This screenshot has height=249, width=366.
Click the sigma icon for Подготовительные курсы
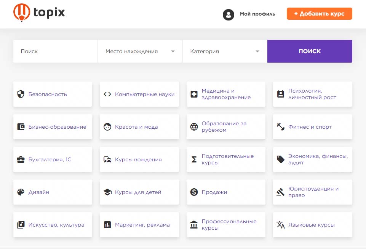click(x=194, y=159)
